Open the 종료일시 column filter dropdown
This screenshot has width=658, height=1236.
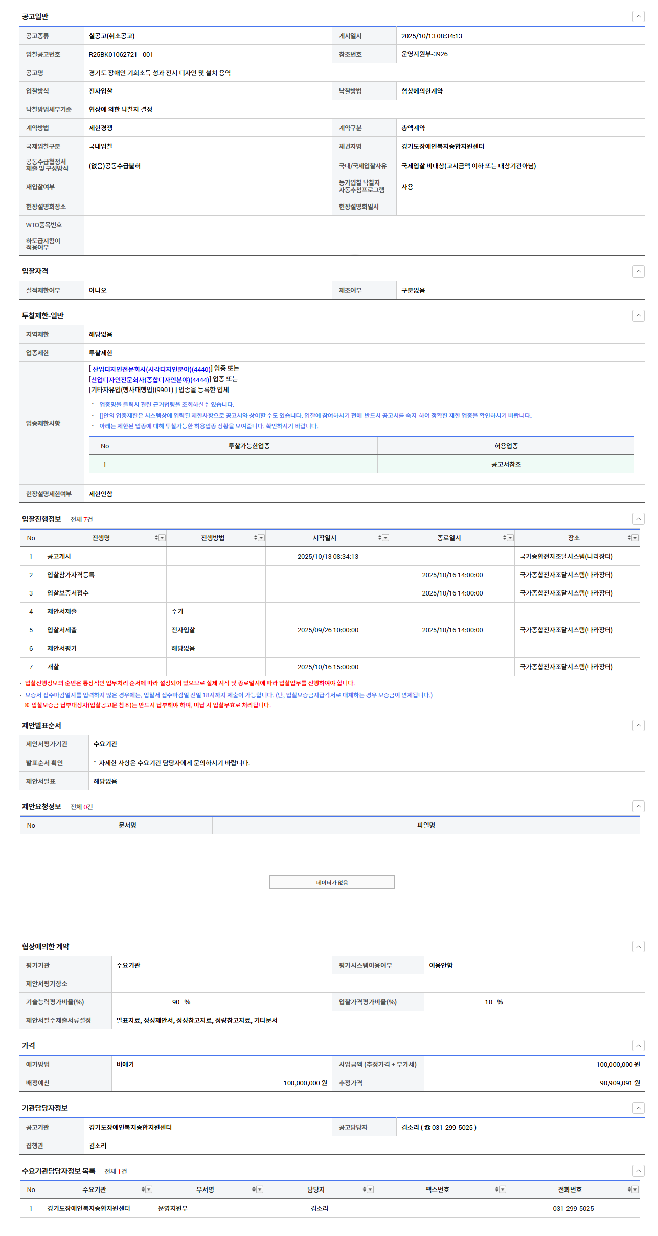pos(510,538)
